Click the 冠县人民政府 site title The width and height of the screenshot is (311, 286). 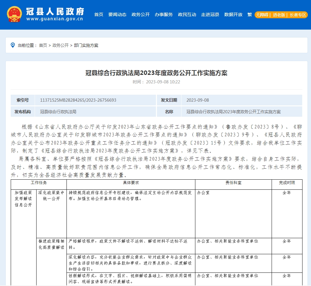point(55,12)
